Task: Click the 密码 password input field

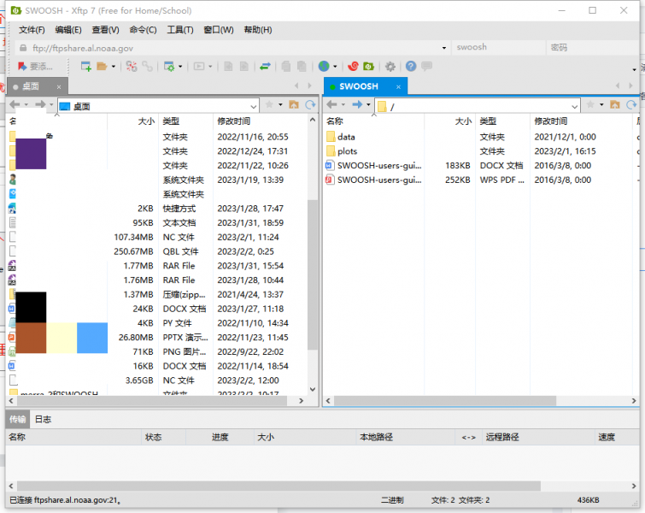Action: click(x=589, y=48)
